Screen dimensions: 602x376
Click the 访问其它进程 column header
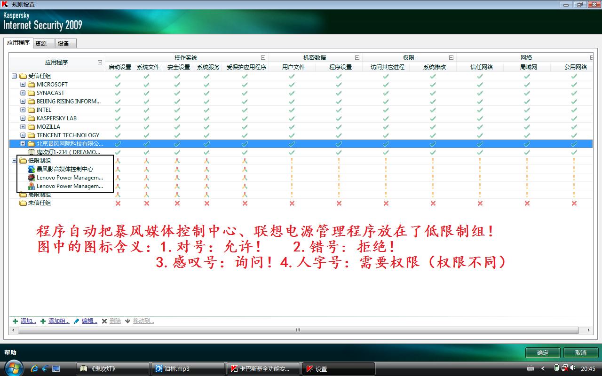pos(388,67)
